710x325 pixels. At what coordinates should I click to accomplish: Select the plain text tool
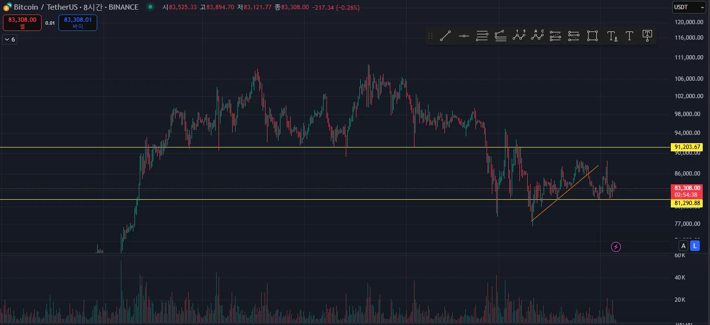629,36
